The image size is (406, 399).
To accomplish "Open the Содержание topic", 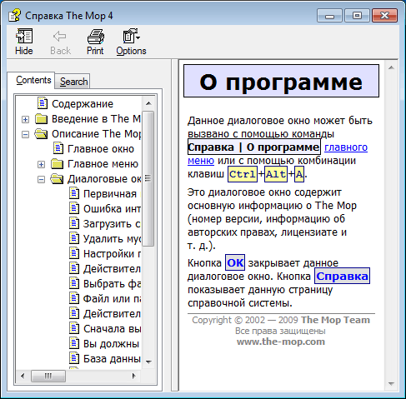I will pyautogui.click(x=83, y=104).
